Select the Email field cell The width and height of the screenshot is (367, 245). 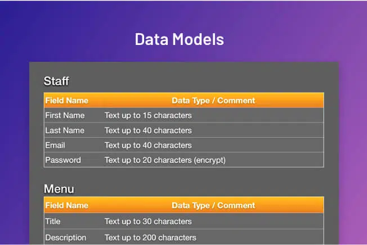point(55,146)
